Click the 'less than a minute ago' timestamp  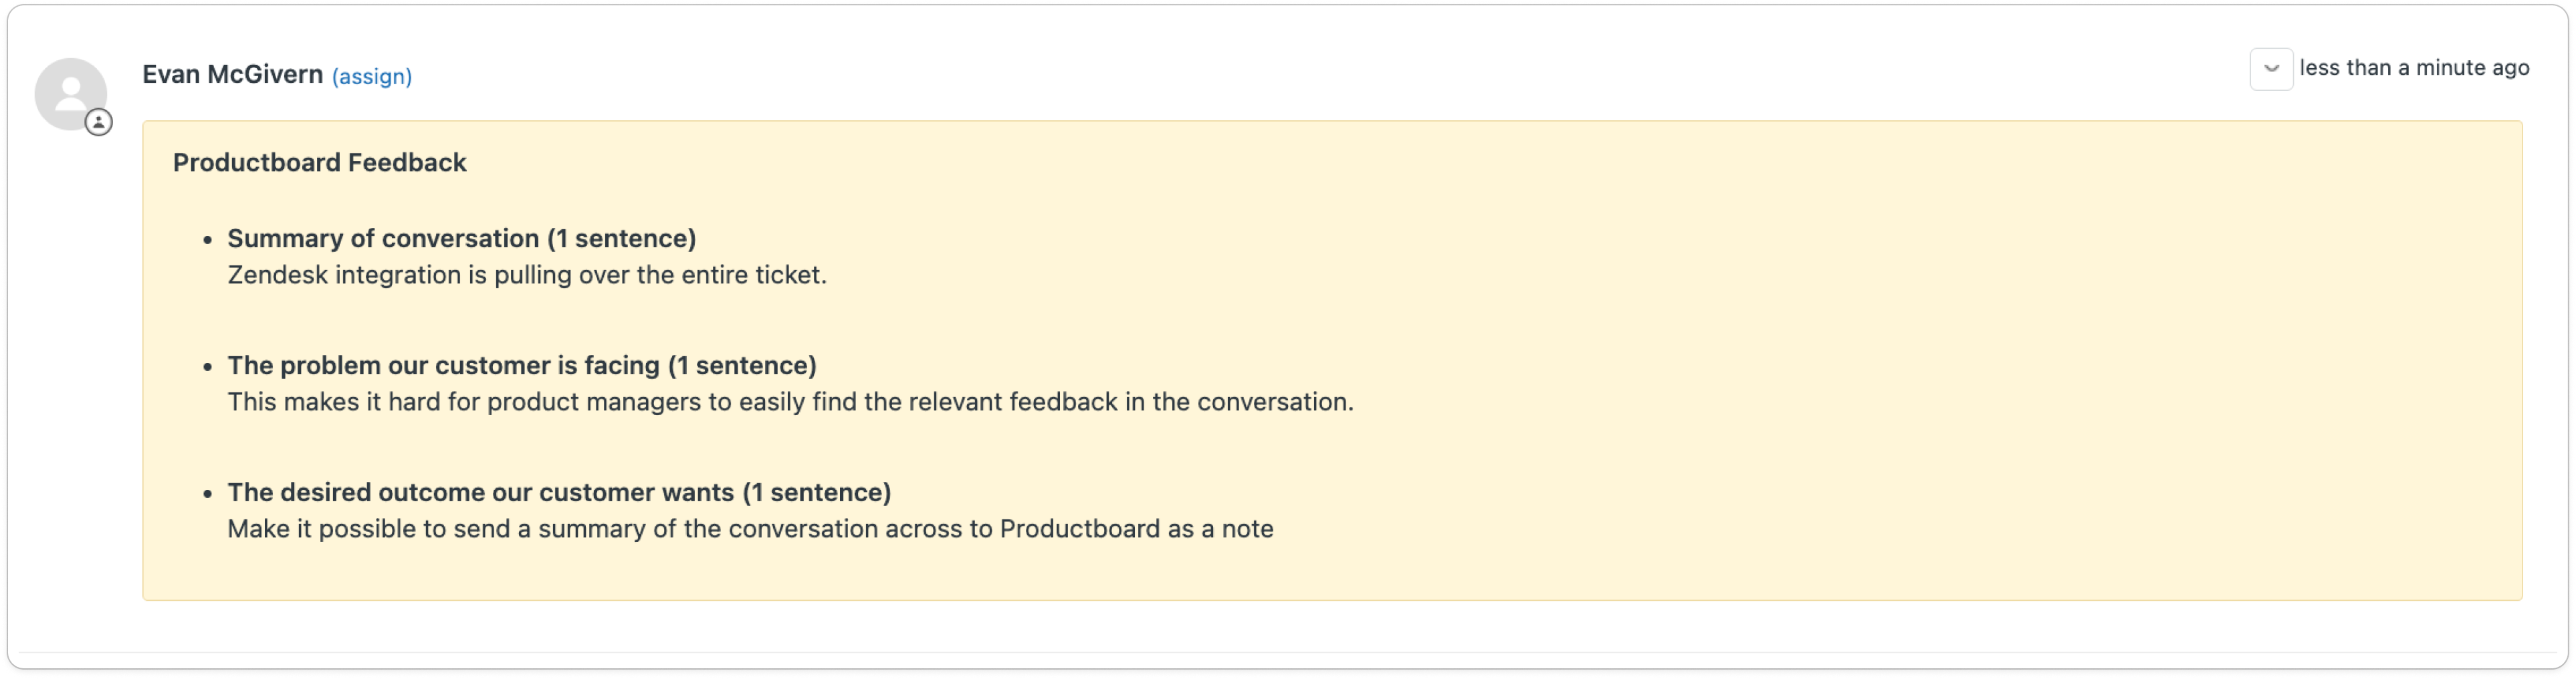click(x=2414, y=68)
